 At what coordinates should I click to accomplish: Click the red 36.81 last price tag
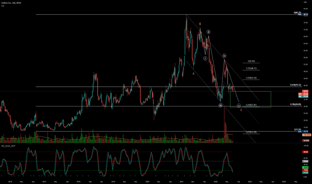[305, 91]
